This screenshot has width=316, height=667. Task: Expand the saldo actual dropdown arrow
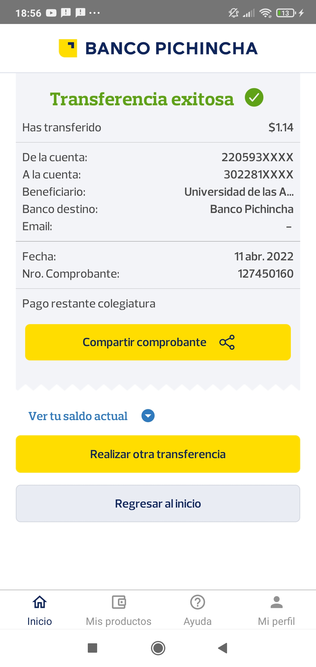[x=148, y=416]
